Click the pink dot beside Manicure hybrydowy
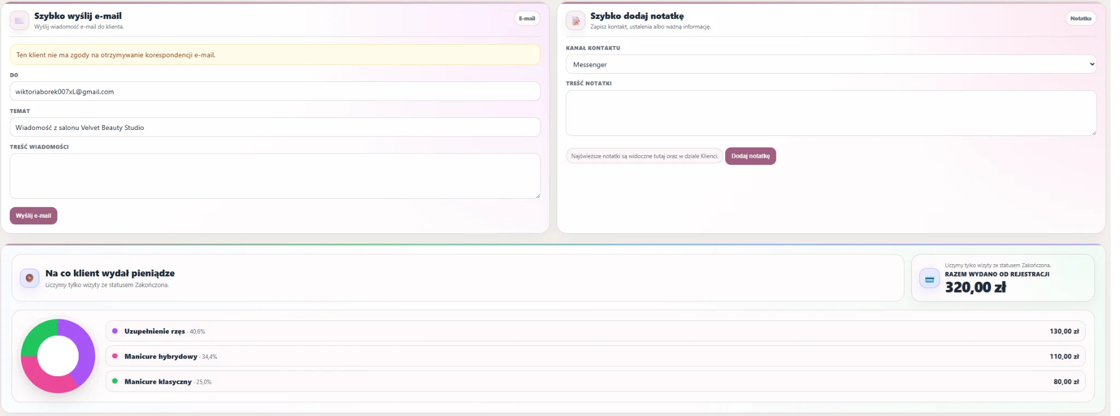Image resolution: width=1120 pixels, height=416 pixels. 115,356
